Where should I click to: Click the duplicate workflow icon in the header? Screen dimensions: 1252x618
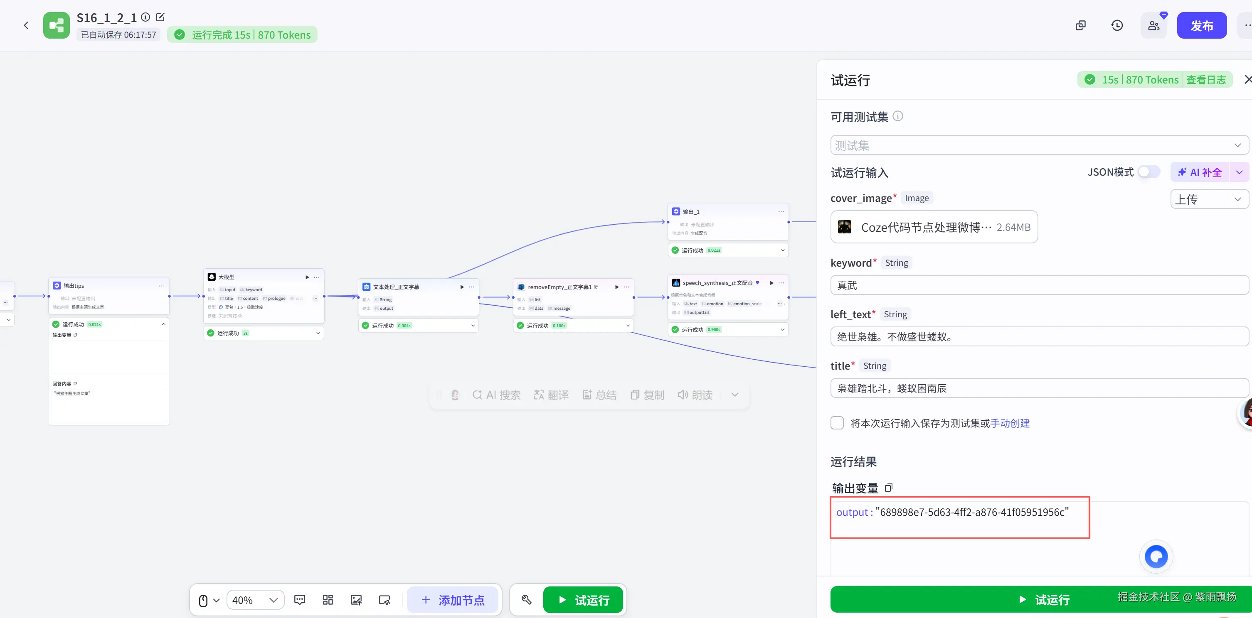tap(1080, 26)
